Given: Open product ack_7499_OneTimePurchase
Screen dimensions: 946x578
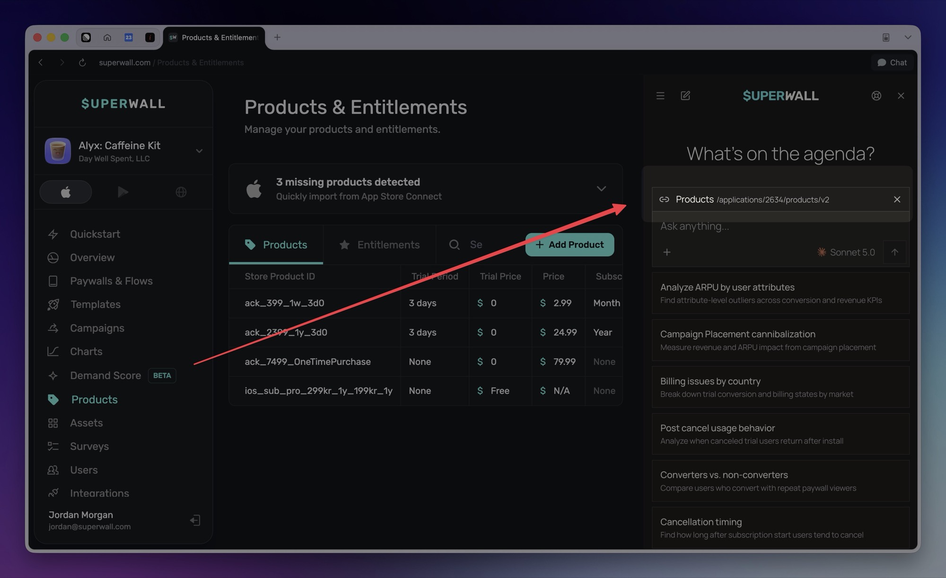Looking at the screenshot, I should 307,362.
